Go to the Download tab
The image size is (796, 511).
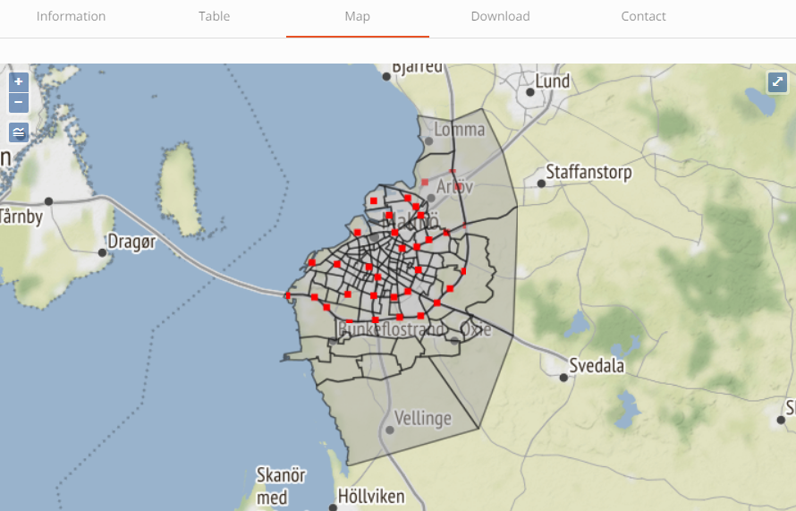pos(501,16)
